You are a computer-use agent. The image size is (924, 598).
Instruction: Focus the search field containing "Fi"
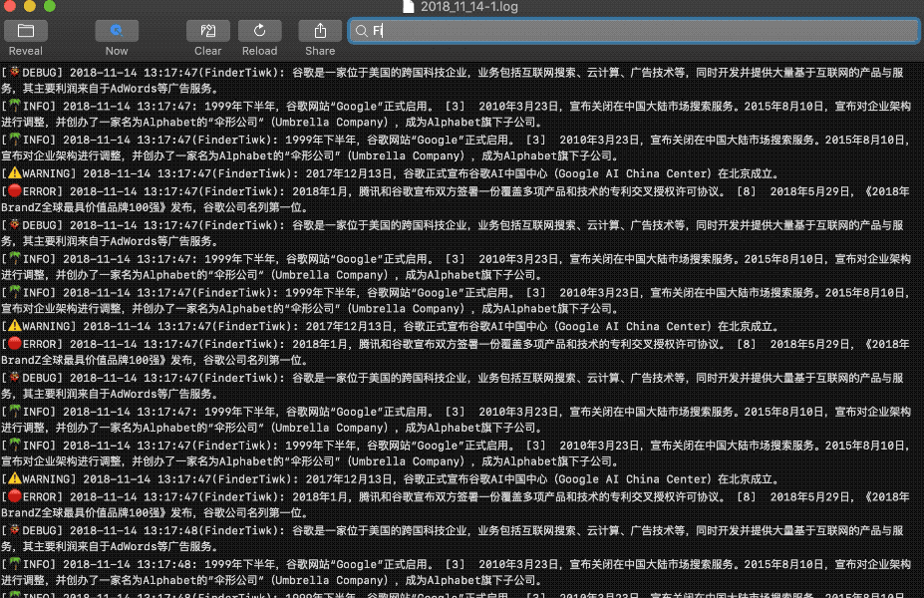click(x=634, y=31)
